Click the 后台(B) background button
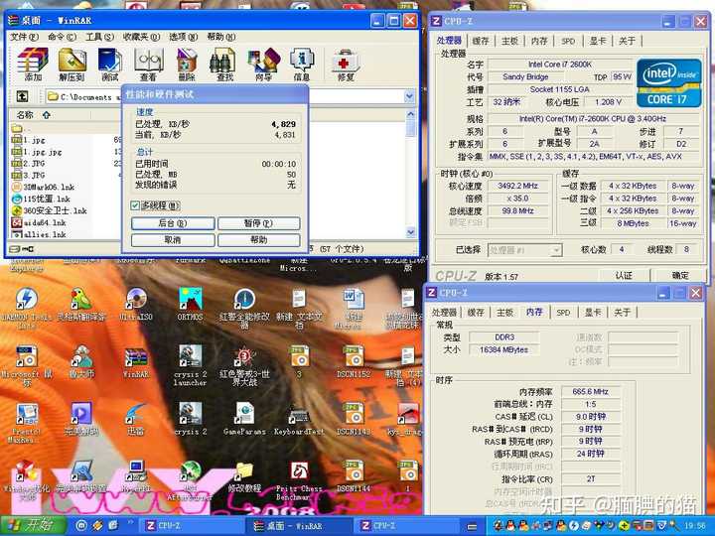 click(173, 223)
